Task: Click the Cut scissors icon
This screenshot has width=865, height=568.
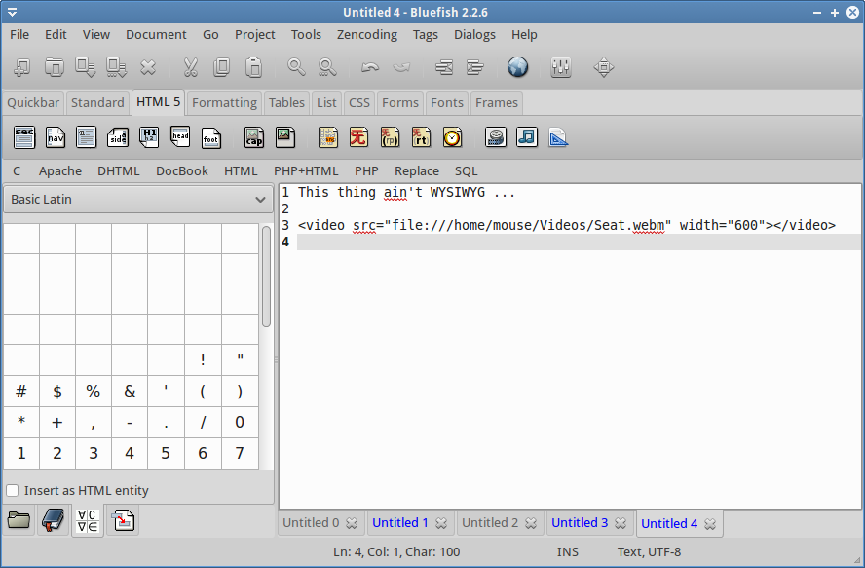Action: coord(190,67)
